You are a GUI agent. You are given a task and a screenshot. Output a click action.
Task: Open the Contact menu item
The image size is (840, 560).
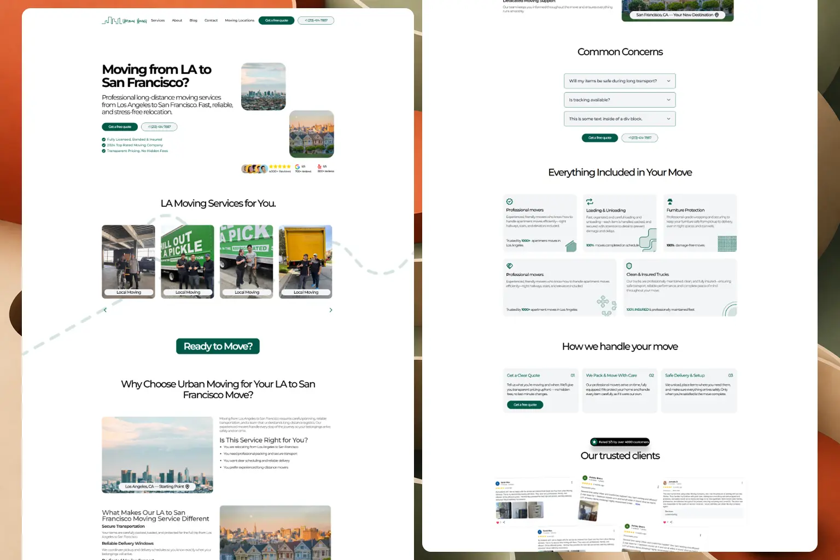click(x=211, y=20)
